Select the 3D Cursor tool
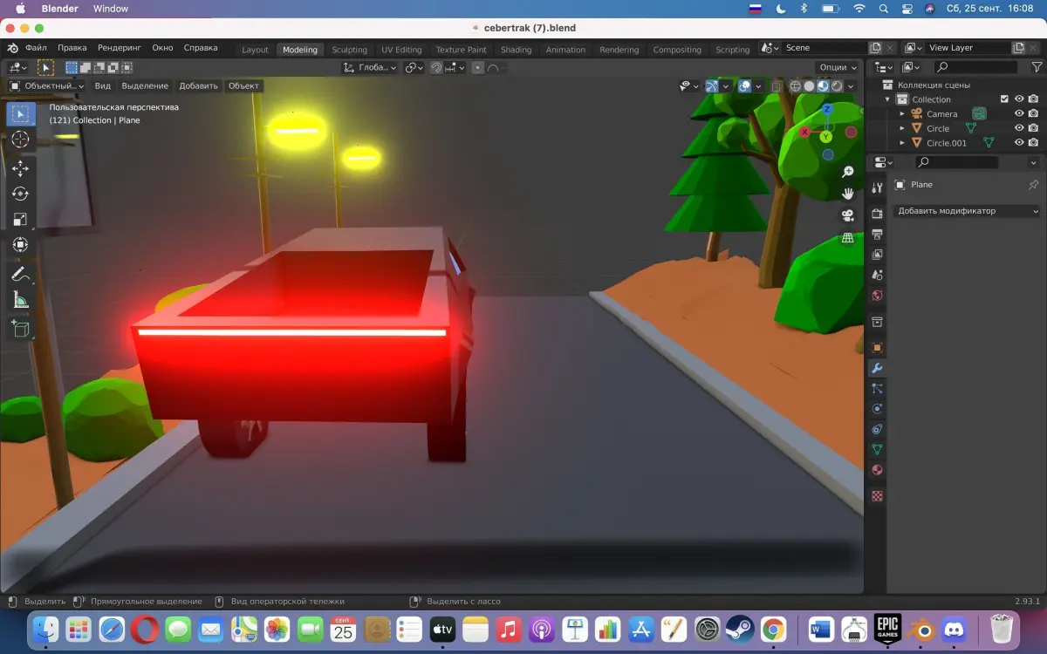The image size is (1047, 654). (x=21, y=140)
